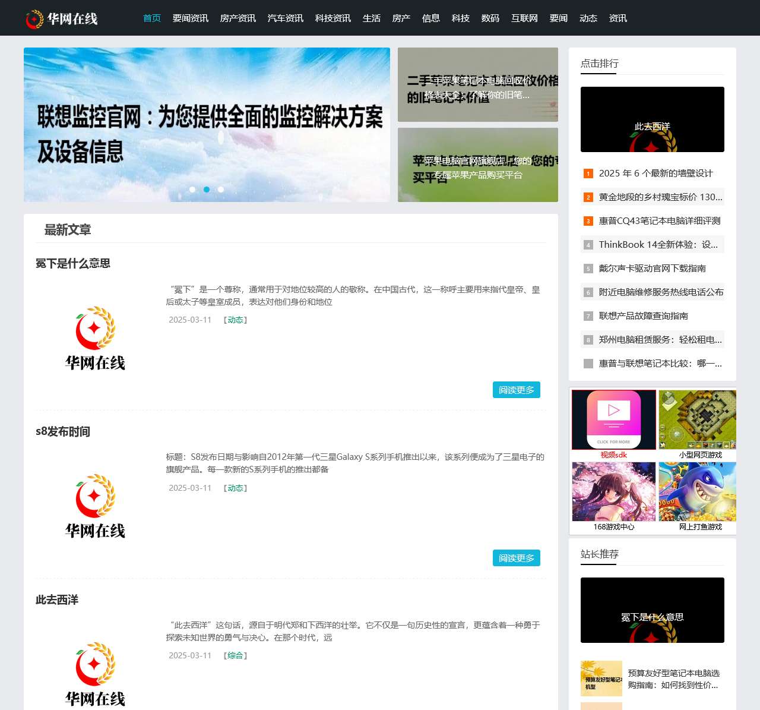Image resolution: width=760 pixels, height=710 pixels.
Task: Click the 168游戏中心 ad image
Action: (614, 491)
